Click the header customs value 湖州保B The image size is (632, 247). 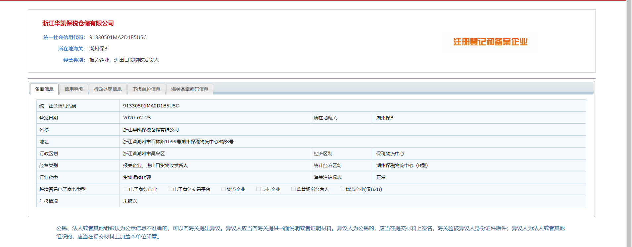pyautogui.click(x=98, y=49)
